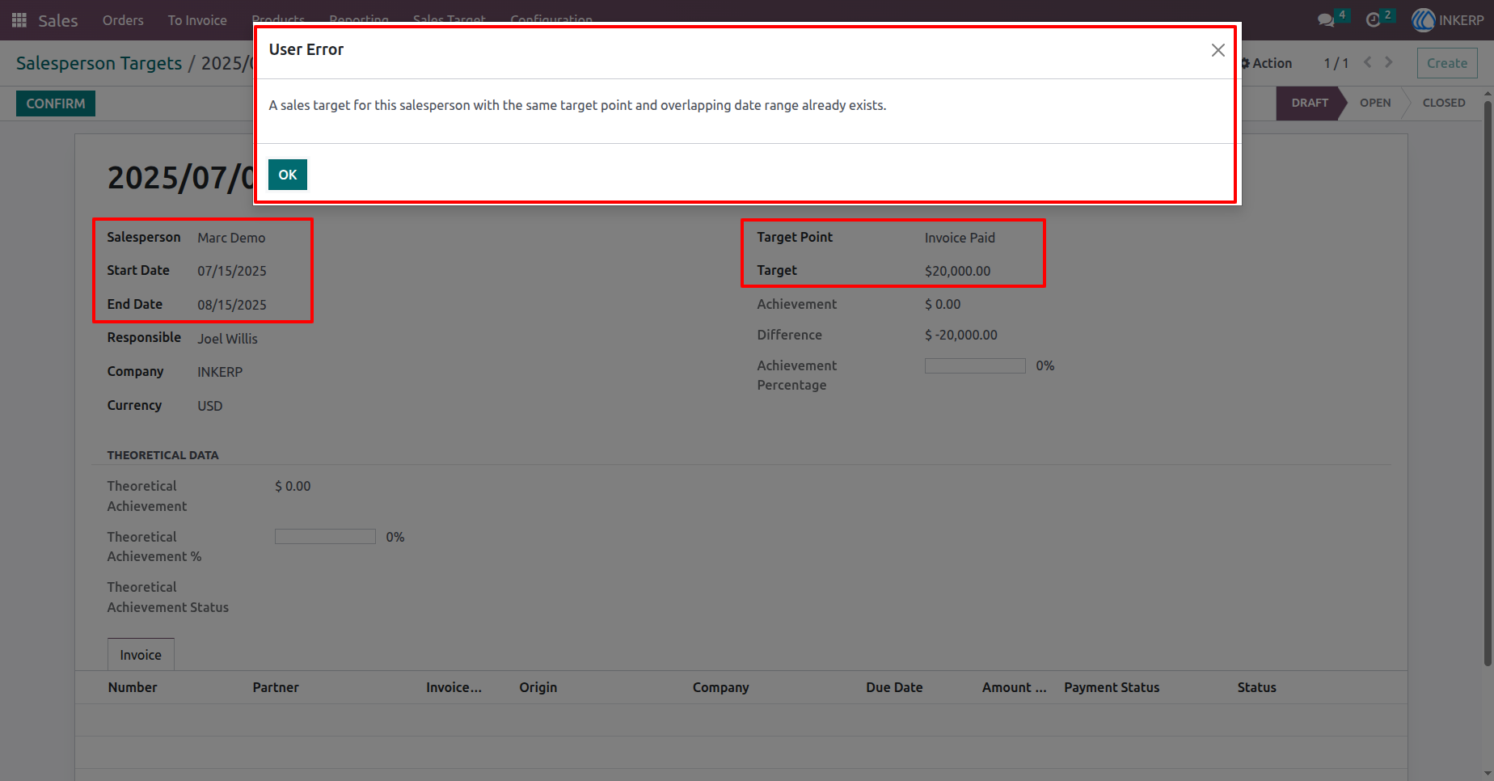Close the User Error dialog with X
The height and width of the screenshot is (781, 1494).
(1218, 50)
